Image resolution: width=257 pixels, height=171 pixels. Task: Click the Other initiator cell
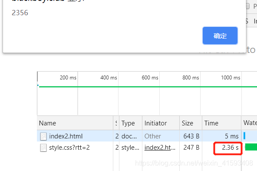tap(153, 136)
